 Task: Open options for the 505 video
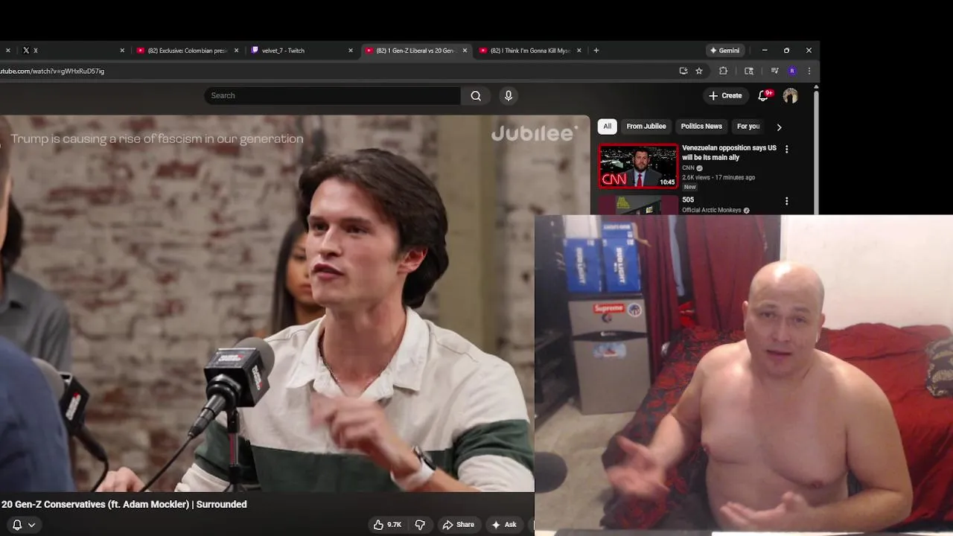pyautogui.click(x=786, y=201)
